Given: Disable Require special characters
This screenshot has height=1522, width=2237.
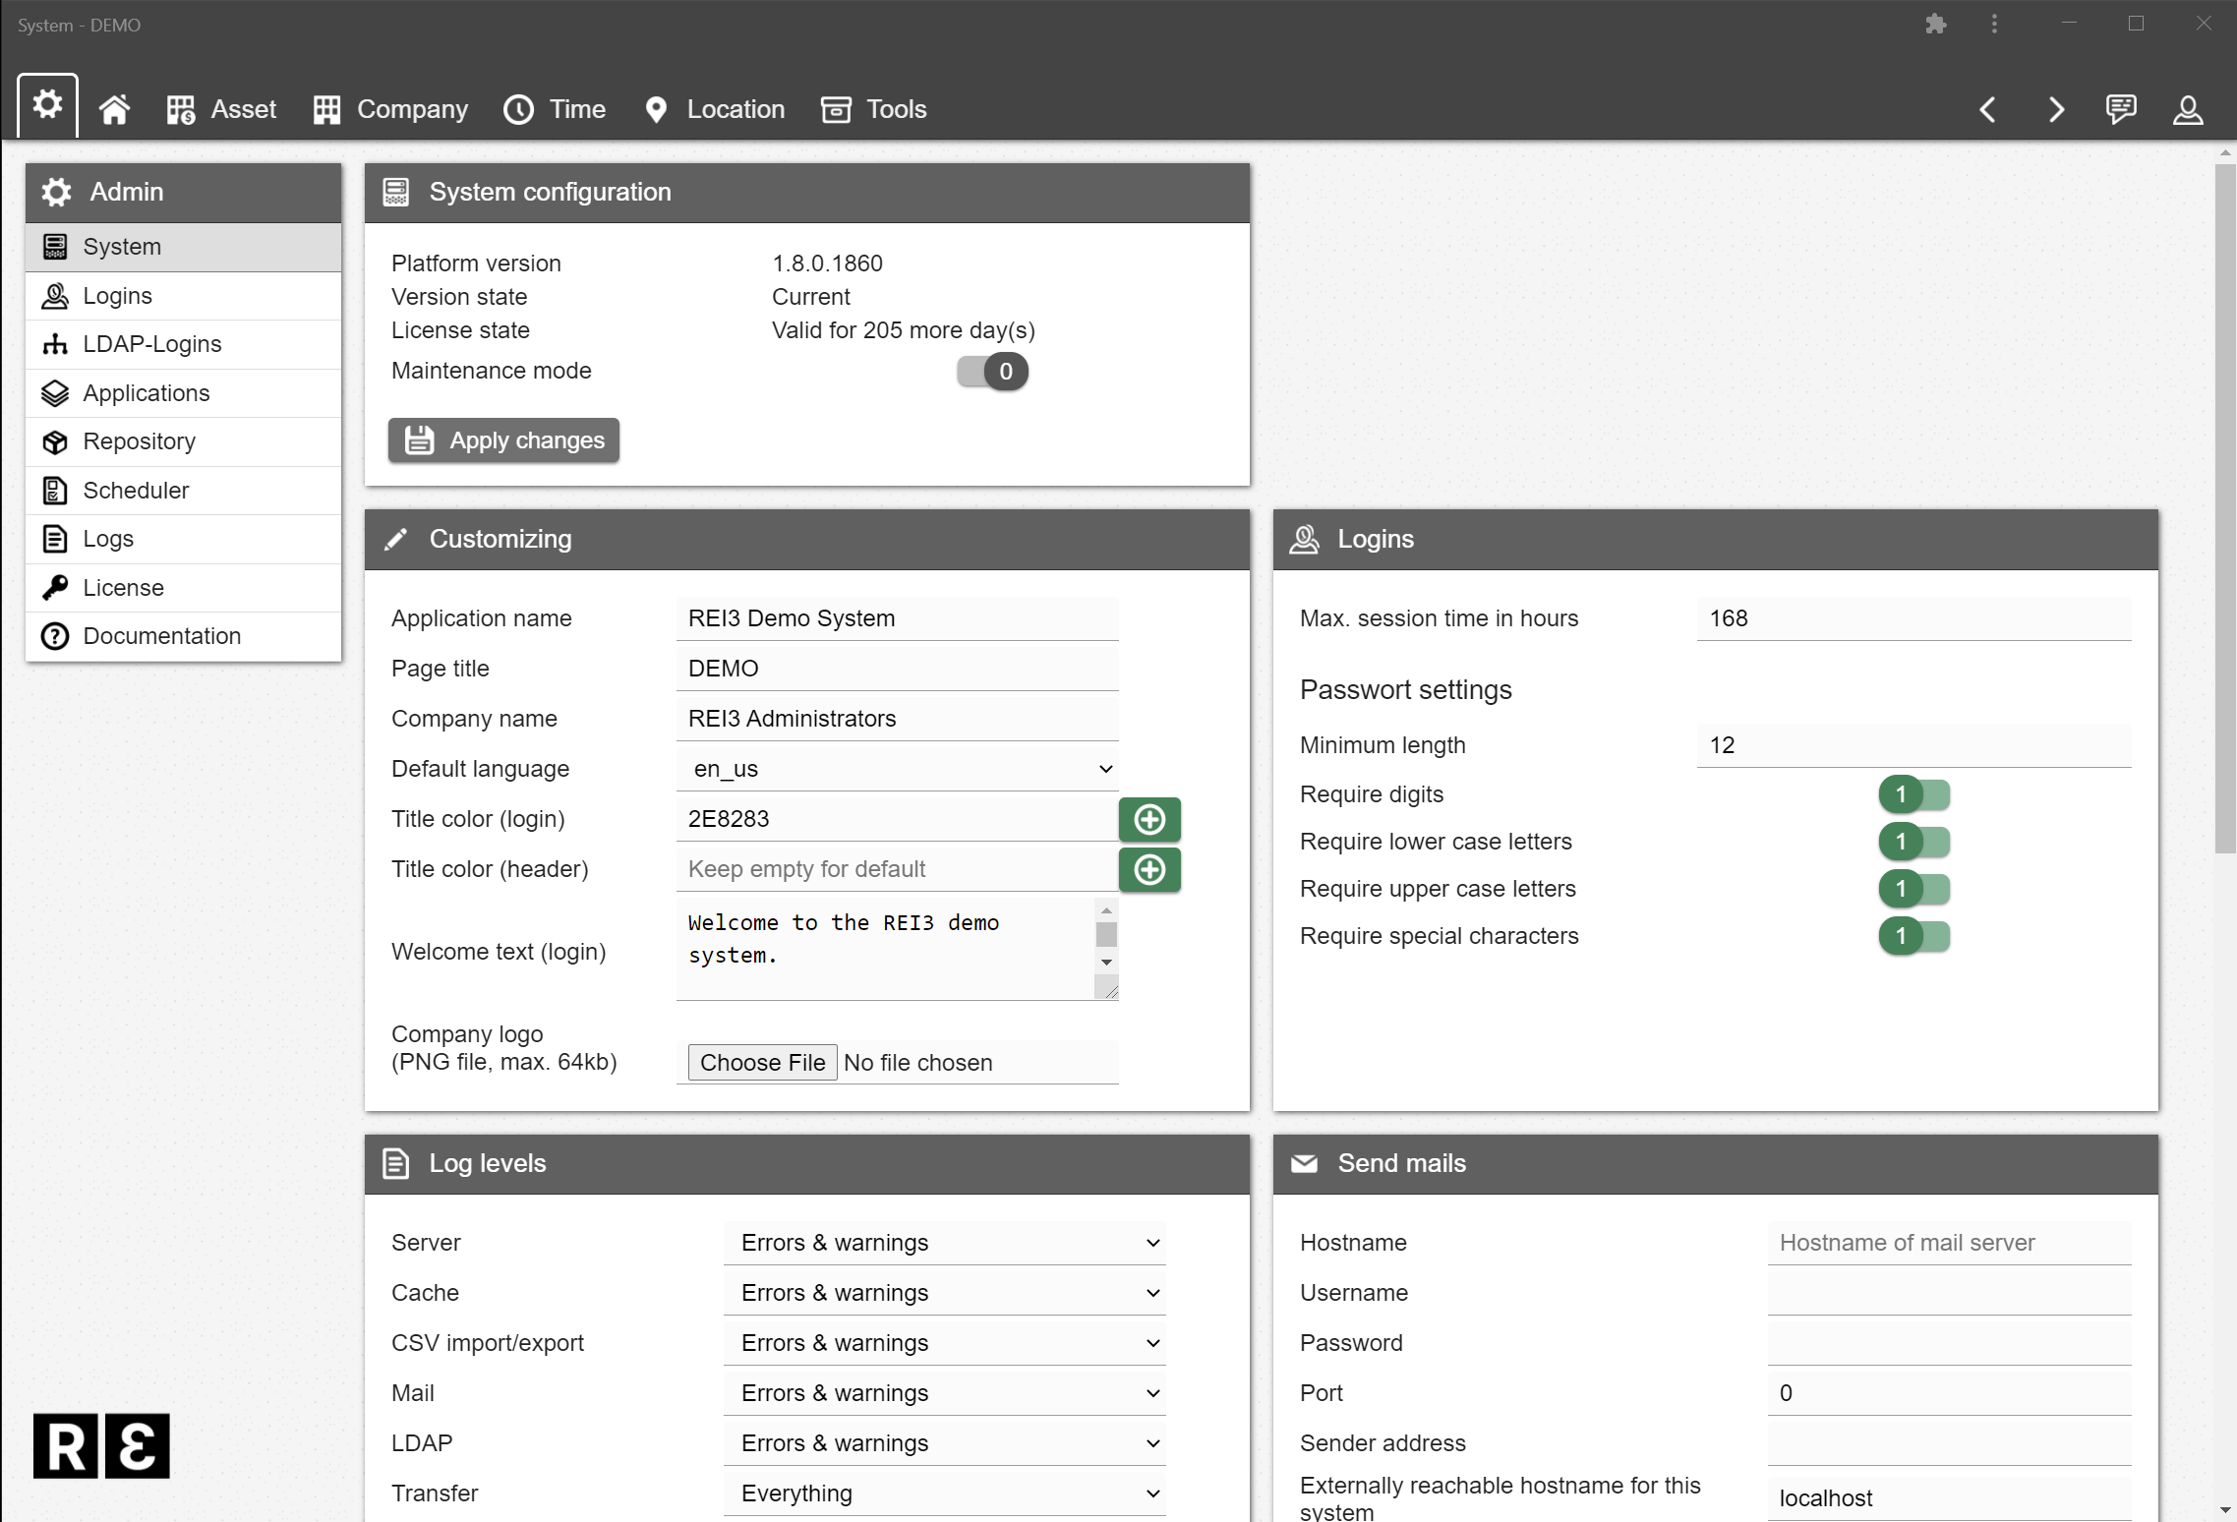Looking at the screenshot, I should (1913, 936).
